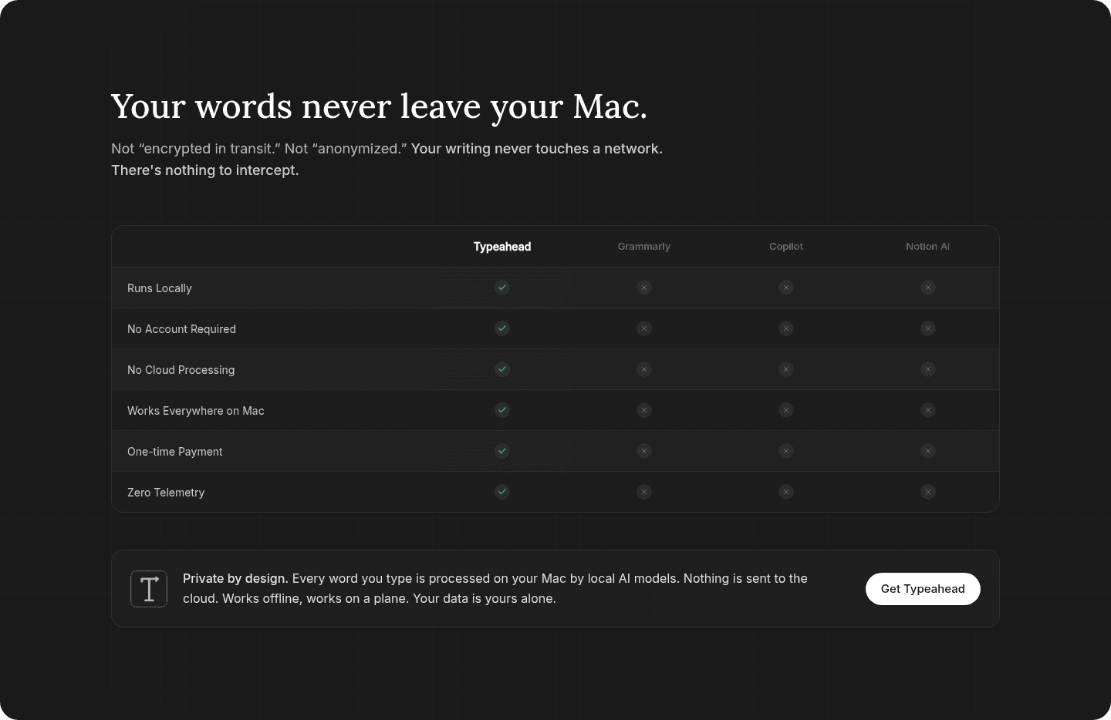Click Notion AI cross icon for One-time Payment
Image resolution: width=1111 pixels, height=720 pixels.
[x=928, y=451]
